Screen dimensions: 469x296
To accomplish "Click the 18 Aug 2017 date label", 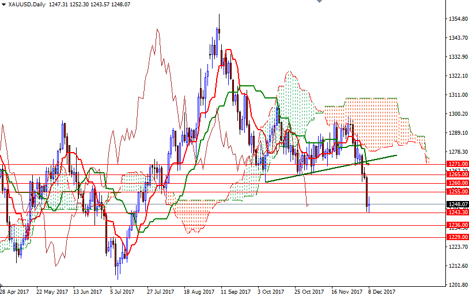I will 200,291.
